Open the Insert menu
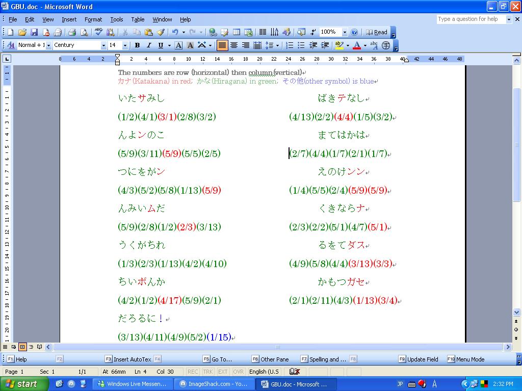 pos(69,19)
